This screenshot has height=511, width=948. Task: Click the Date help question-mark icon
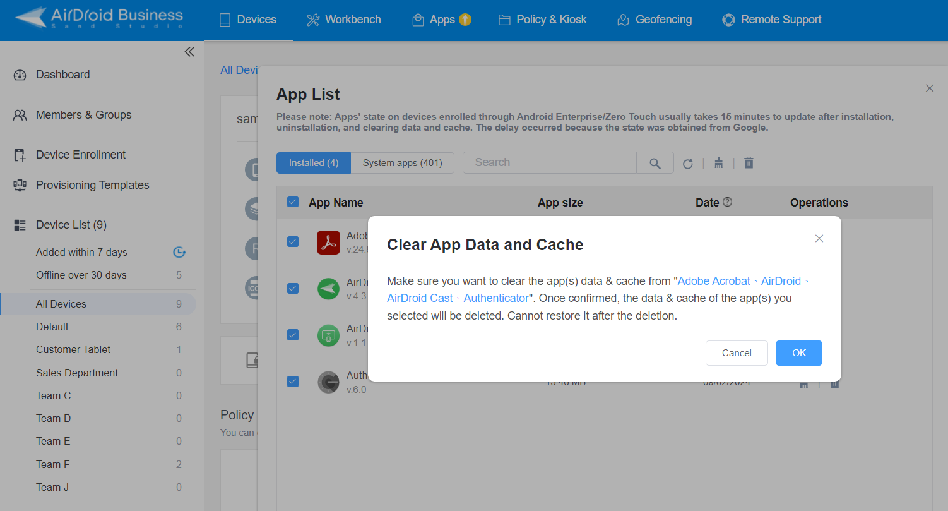(x=727, y=202)
